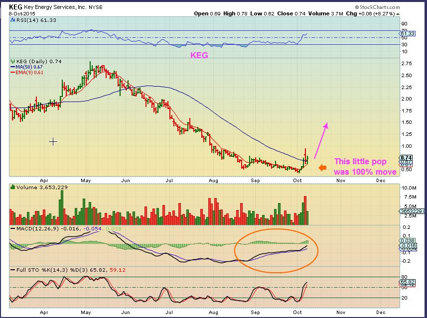Click the 0.2 level on the MACD axis

click(x=406, y=227)
